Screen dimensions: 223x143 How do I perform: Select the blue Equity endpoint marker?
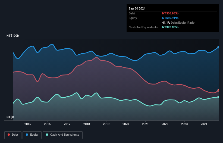(x=218, y=47)
